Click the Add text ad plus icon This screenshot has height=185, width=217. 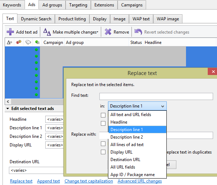pos(10,32)
